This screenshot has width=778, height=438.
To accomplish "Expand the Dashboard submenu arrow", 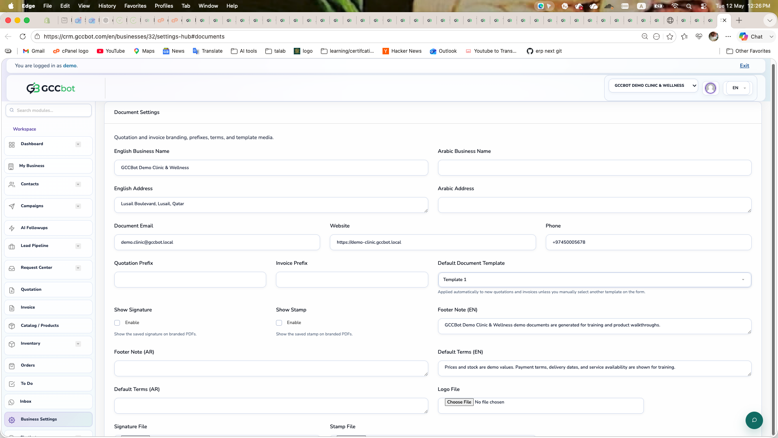I will pyautogui.click(x=78, y=144).
